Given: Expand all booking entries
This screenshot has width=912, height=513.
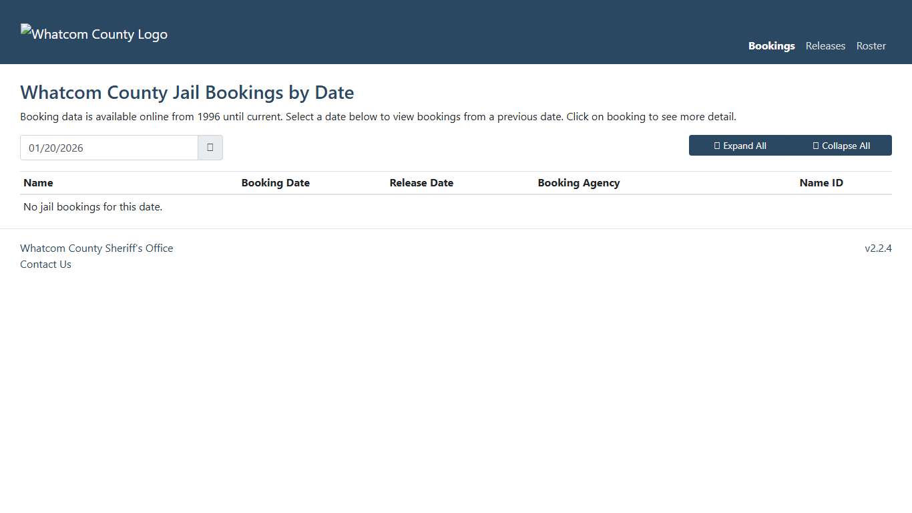Looking at the screenshot, I should 740,145.
